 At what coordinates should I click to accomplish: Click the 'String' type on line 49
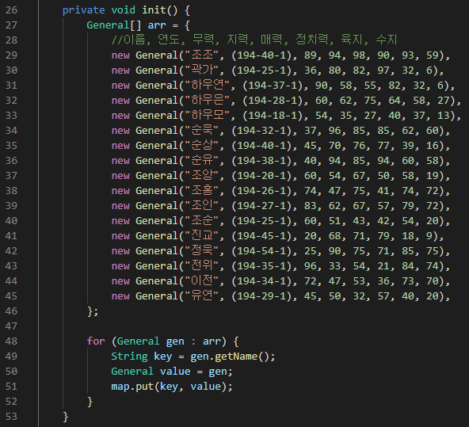tap(129, 356)
